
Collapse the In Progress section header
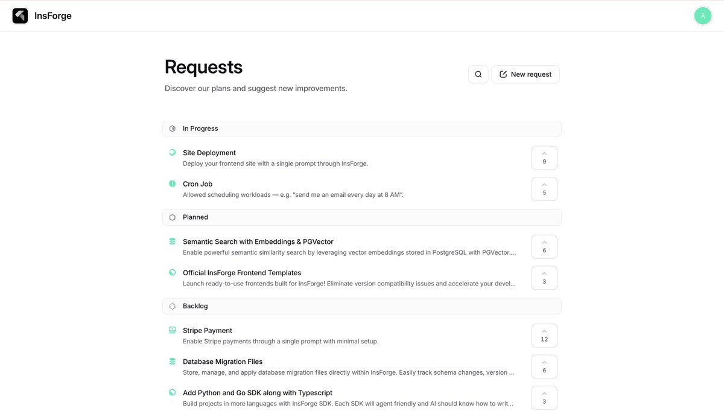tap(362, 129)
